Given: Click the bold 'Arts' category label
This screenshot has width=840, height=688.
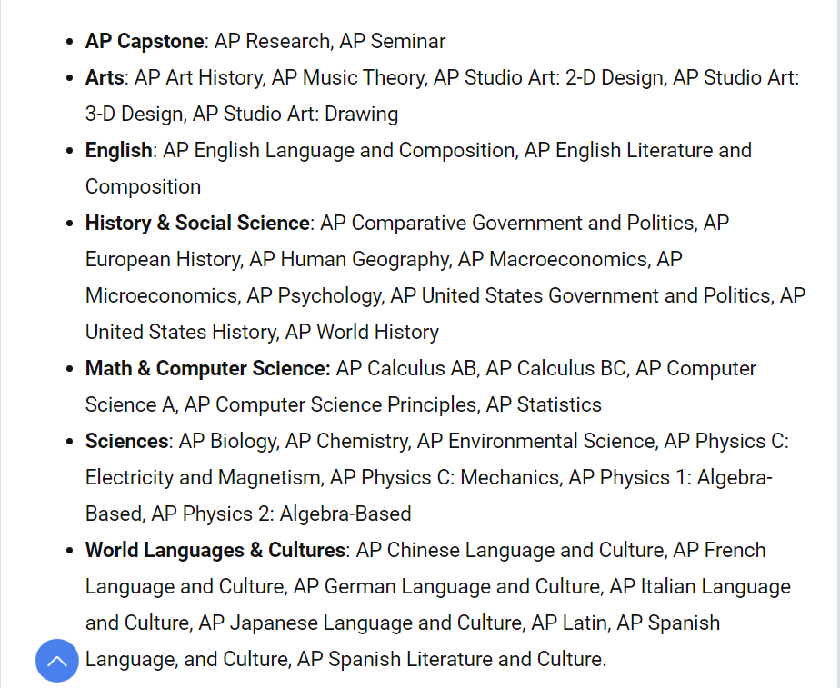Looking at the screenshot, I should [105, 77].
